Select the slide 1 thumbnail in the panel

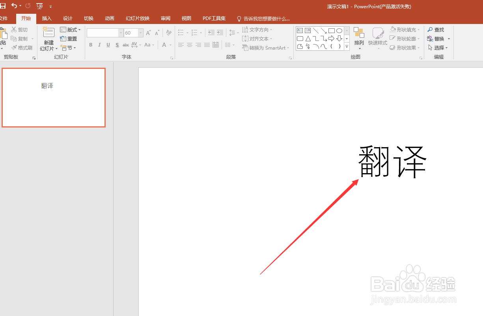[53, 97]
